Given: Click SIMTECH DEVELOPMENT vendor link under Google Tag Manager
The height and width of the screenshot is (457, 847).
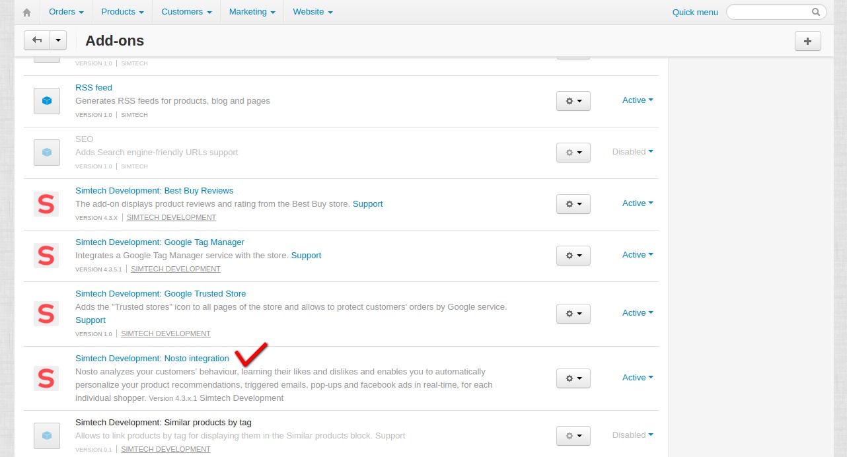Looking at the screenshot, I should (x=176, y=269).
